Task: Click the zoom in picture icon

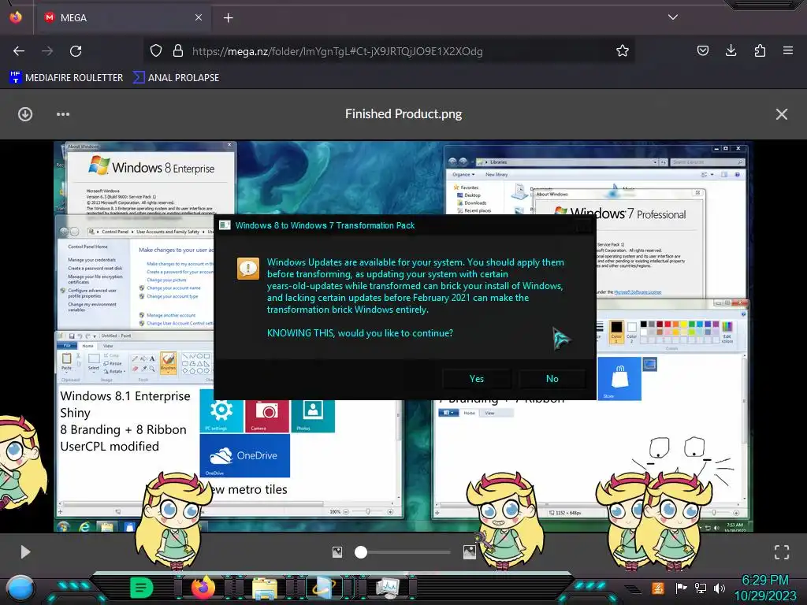Action: 470,552
